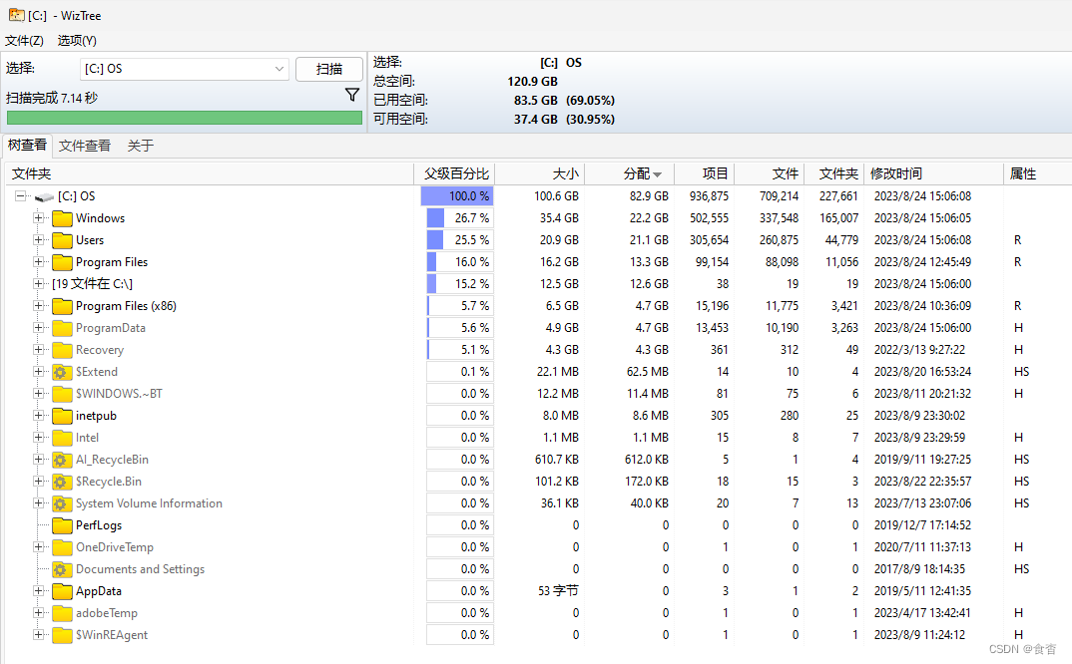1072x664 pixels.
Task: Collapse the [C:] OS root node
Action: click(x=21, y=196)
